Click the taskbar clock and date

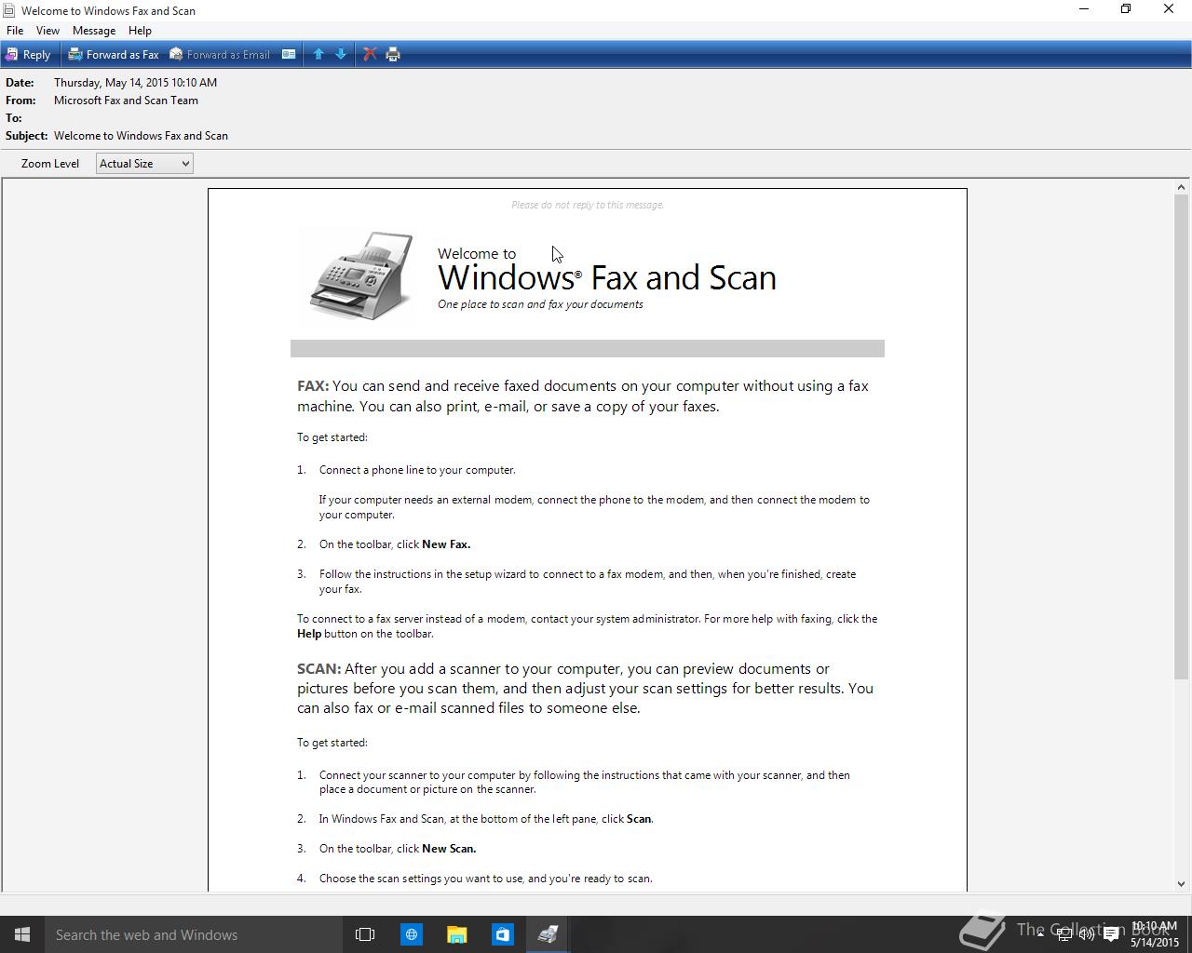[1155, 934]
